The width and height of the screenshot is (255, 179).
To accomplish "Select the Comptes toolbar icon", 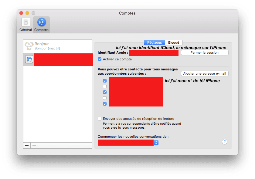I will coord(42,25).
